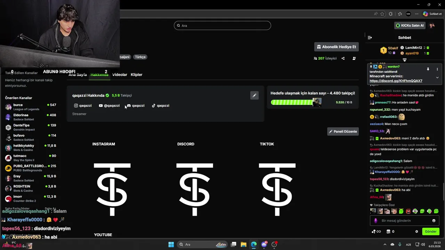Switch to the Klipler tab
Image resolution: width=445 pixels, height=250 pixels.
click(x=137, y=75)
